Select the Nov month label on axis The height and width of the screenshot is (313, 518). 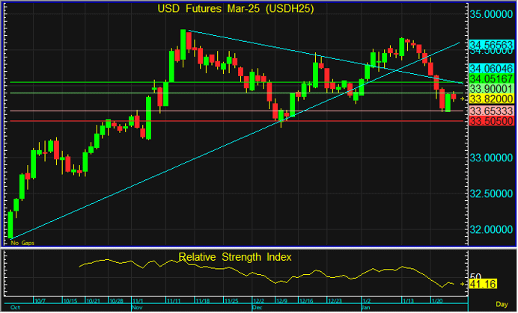point(137,307)
